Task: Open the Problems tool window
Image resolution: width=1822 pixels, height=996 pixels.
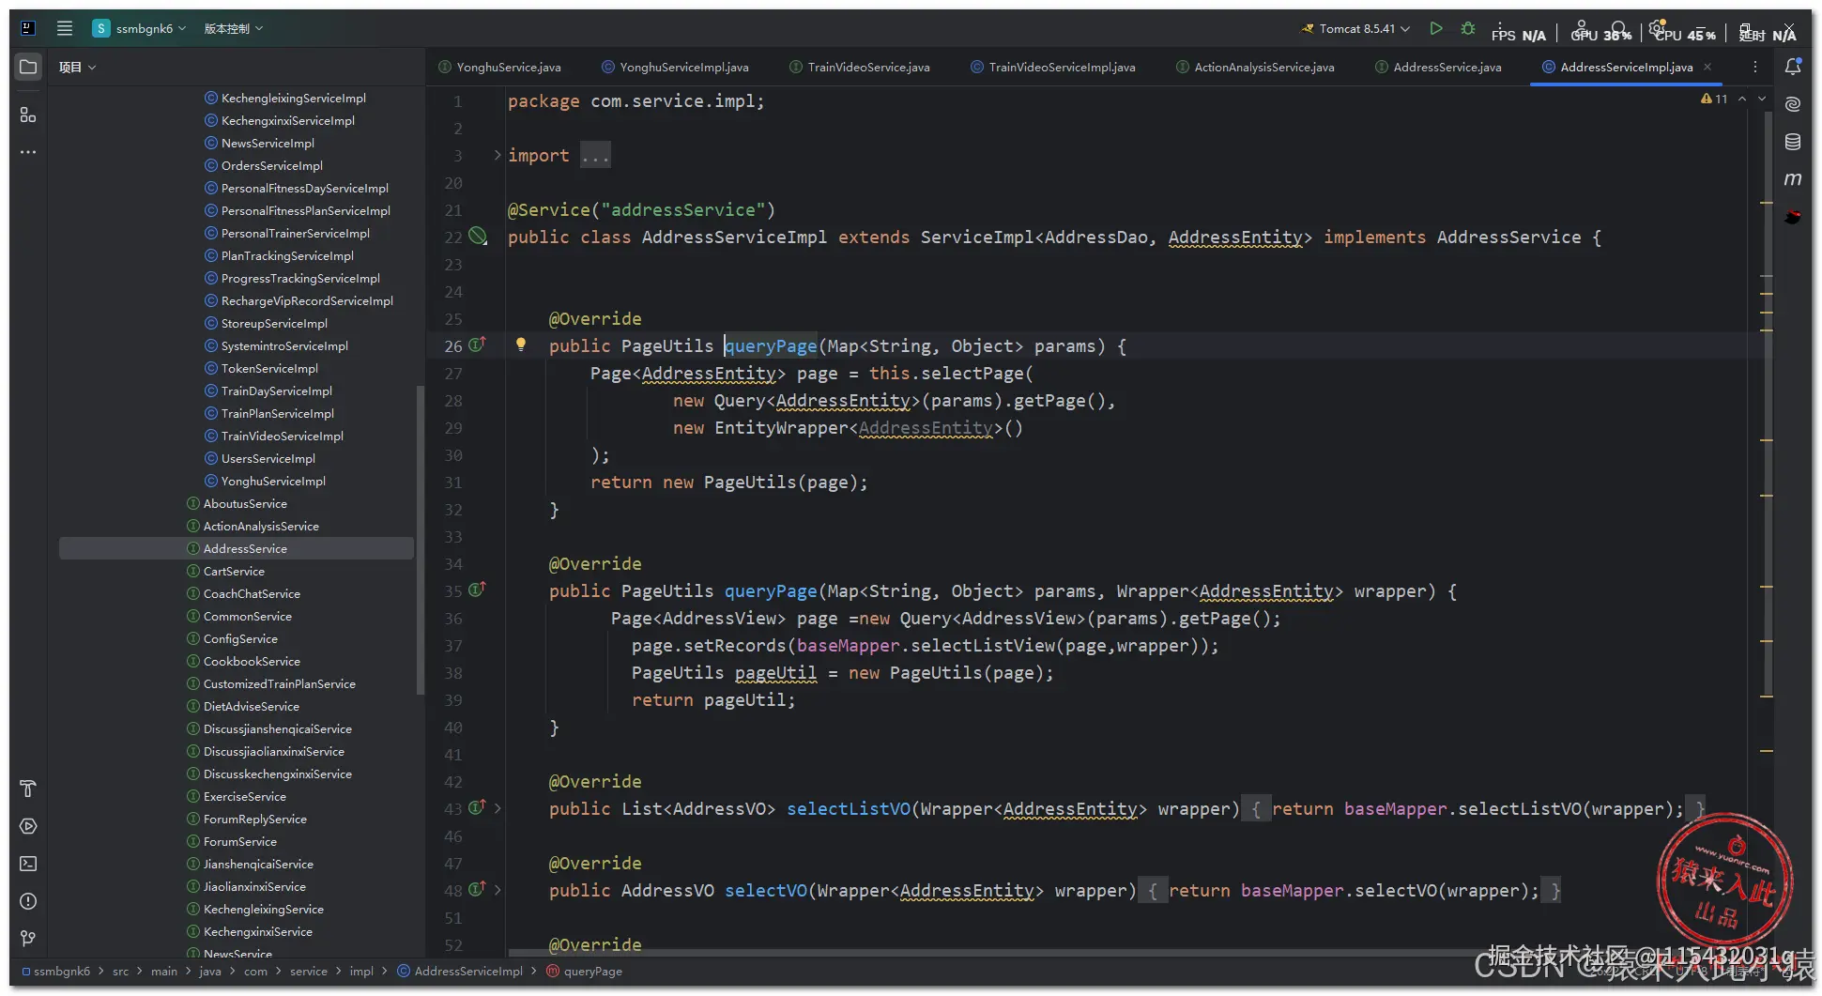Action: pos(28,901)
